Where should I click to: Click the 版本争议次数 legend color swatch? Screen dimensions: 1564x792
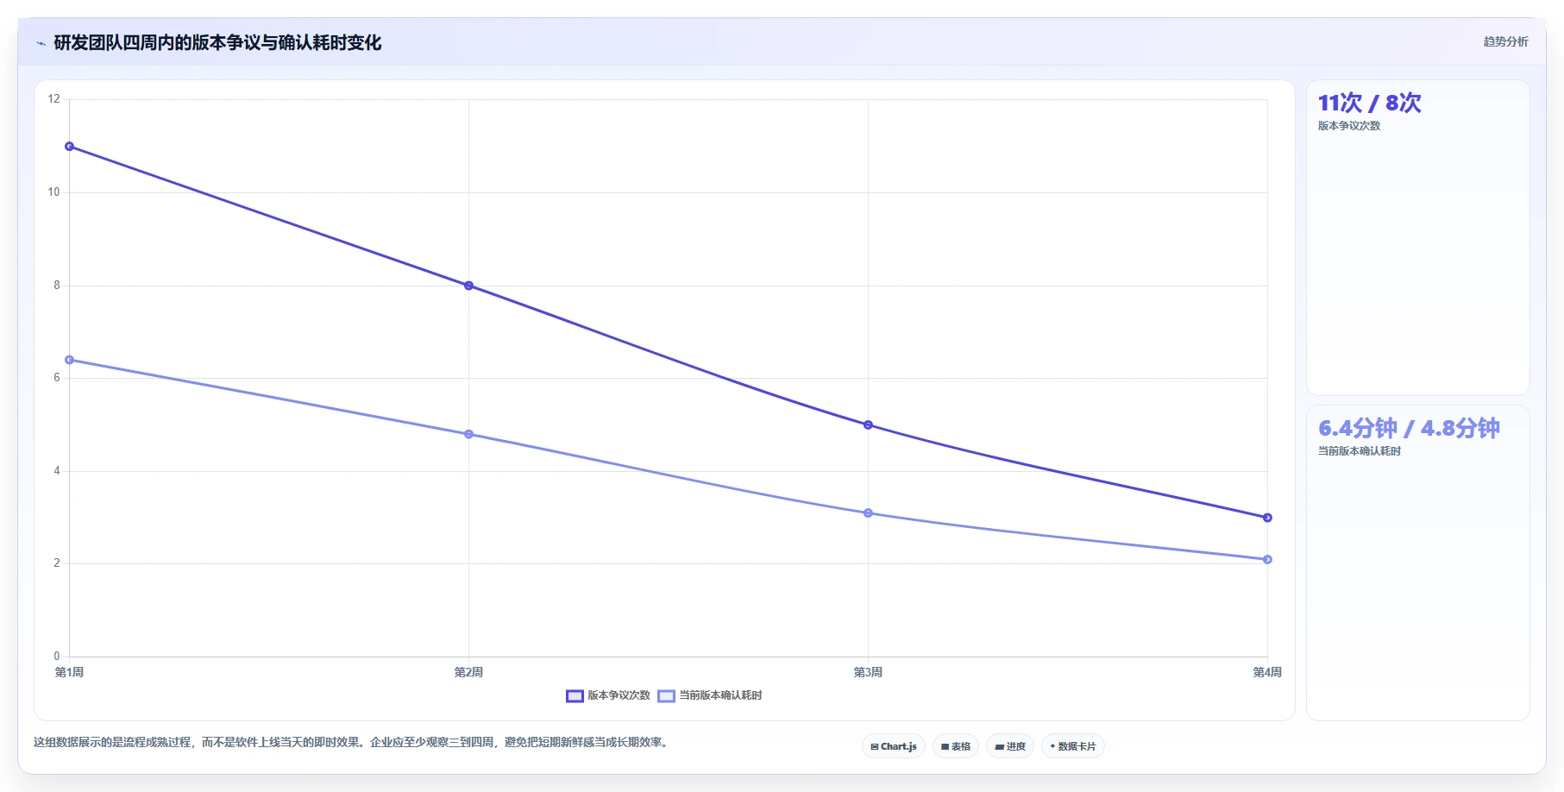point(575,696)
